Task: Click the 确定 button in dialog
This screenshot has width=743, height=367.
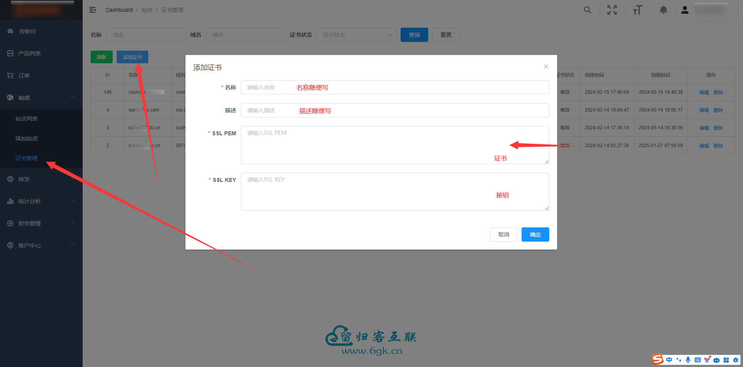Action: 535,235
